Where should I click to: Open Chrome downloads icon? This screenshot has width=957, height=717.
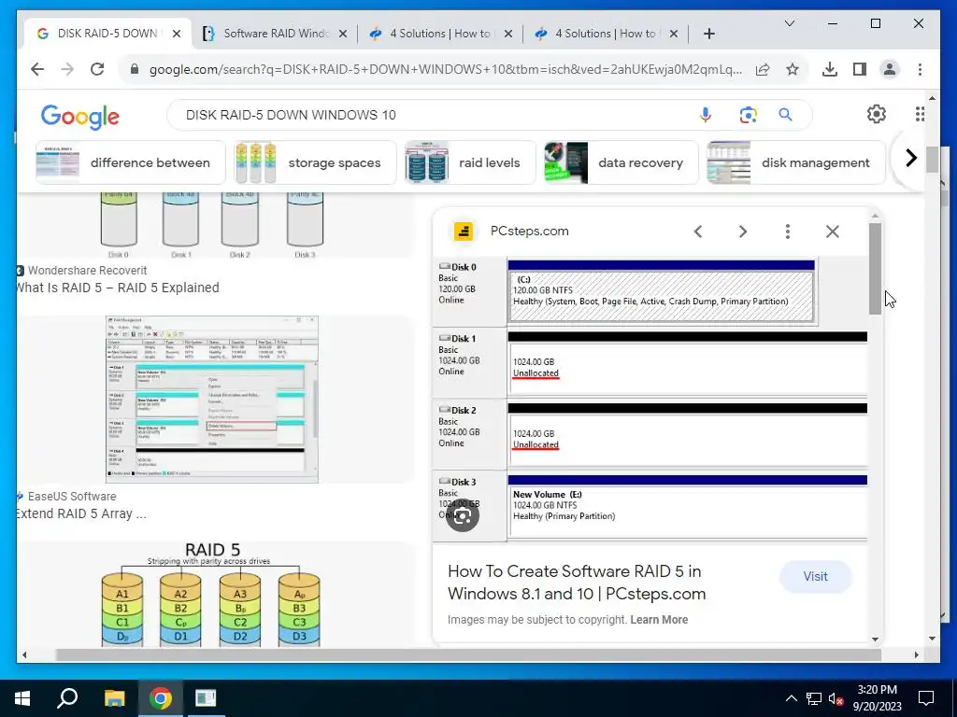(x=830, y=69)
